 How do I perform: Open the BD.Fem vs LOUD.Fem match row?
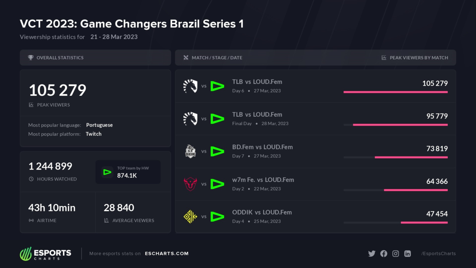[x=262, y=147]
